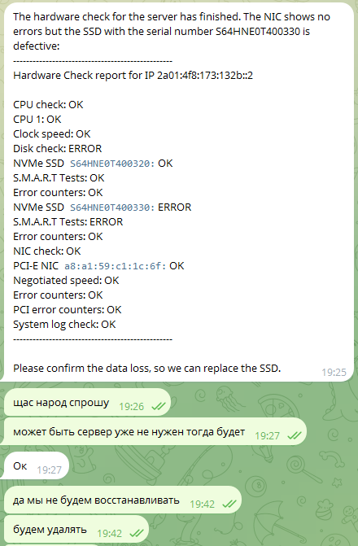The height and width of the screenshot is (546, 358).
Task: Click the 'Disk check: ERROR' line
Action: pos(58,149)
